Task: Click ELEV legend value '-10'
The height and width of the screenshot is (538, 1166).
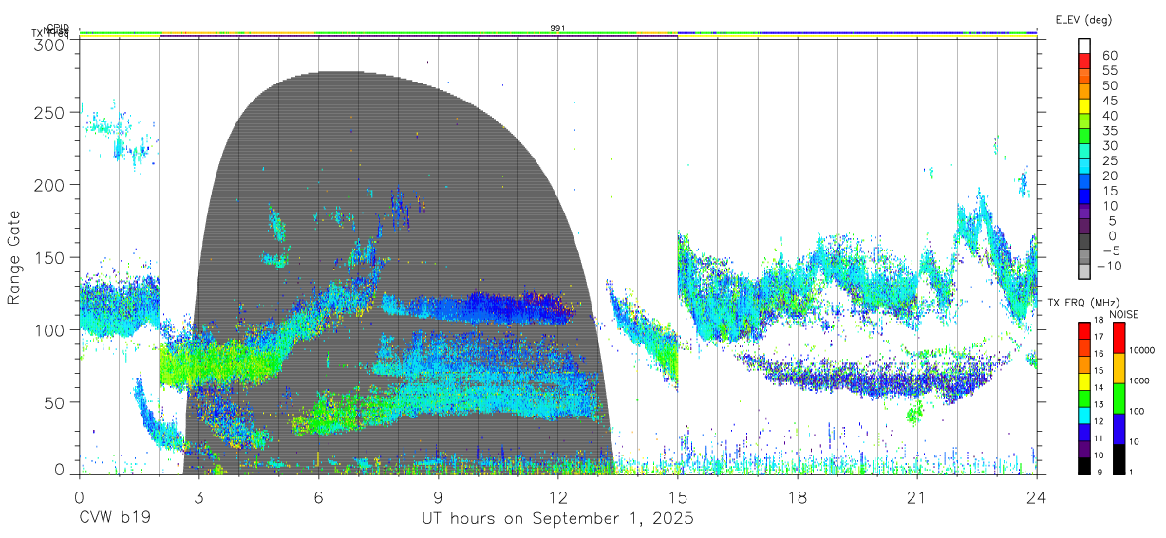Action: 1109,266
